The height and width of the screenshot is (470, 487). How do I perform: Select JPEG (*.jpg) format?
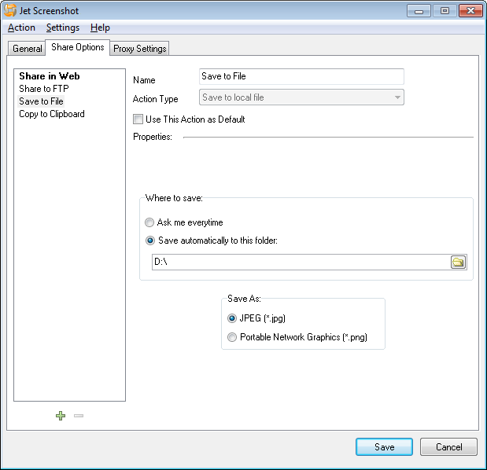(x=232, y=318)
